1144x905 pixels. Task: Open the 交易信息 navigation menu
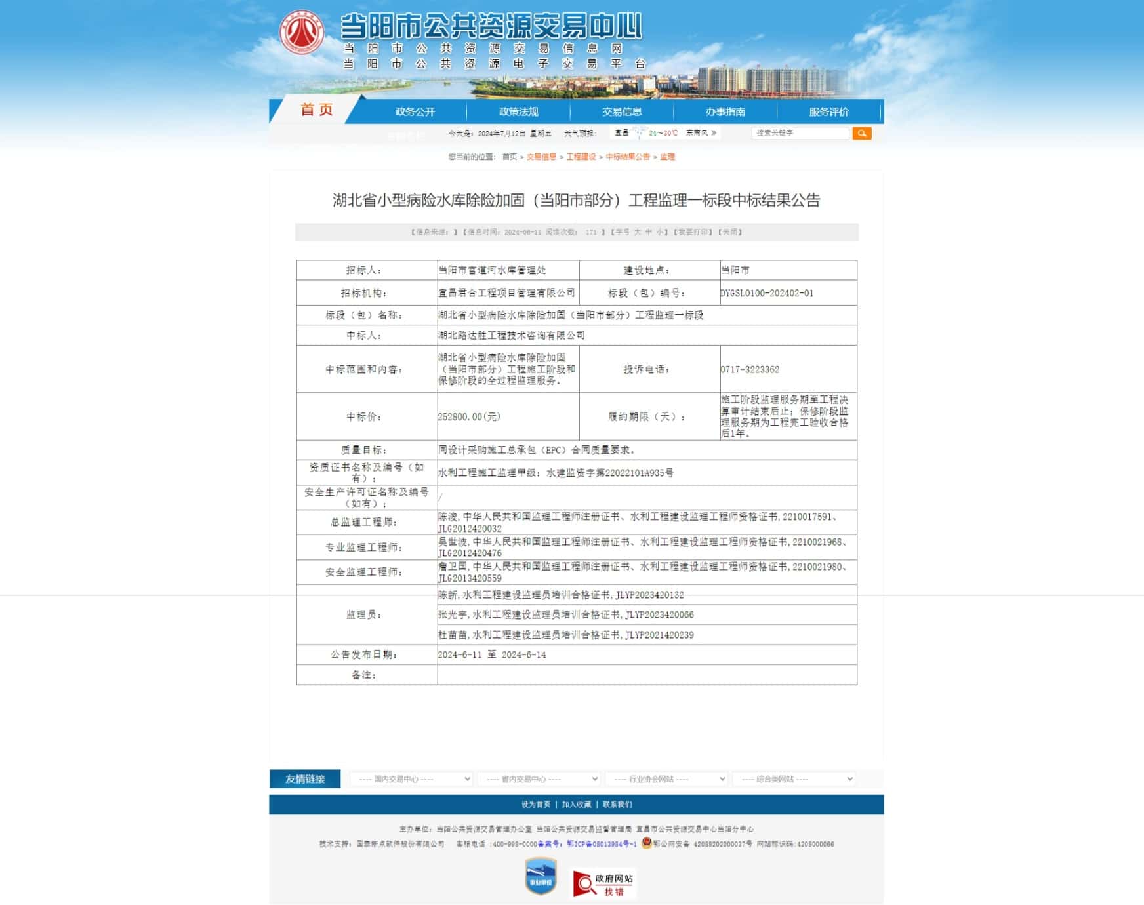pyautogui.click(x=622, y=112)
